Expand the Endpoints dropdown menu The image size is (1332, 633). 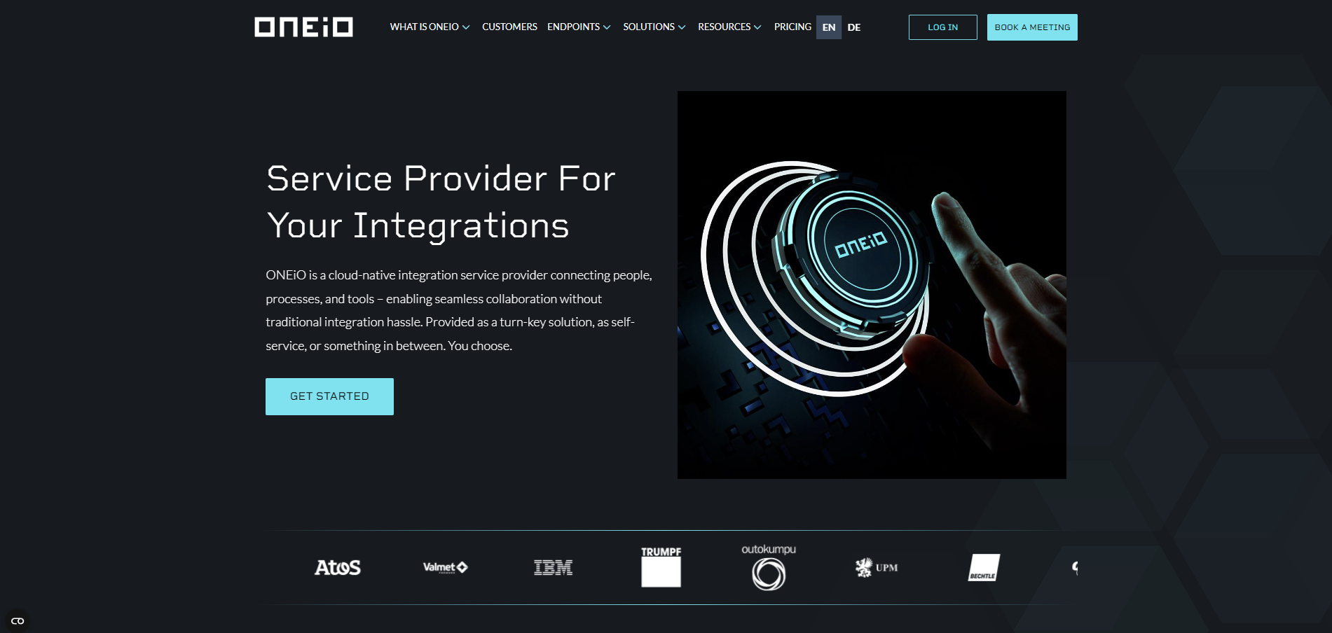pyautogui.click(x=579, y=27)
